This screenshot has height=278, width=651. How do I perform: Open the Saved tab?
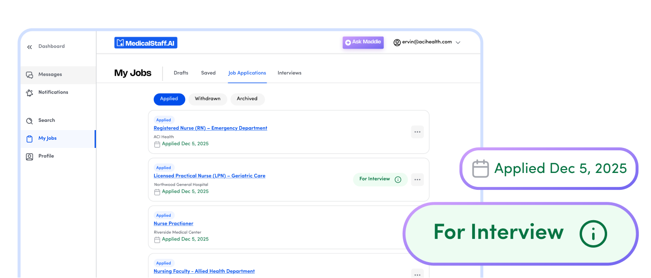pos(208,73)
